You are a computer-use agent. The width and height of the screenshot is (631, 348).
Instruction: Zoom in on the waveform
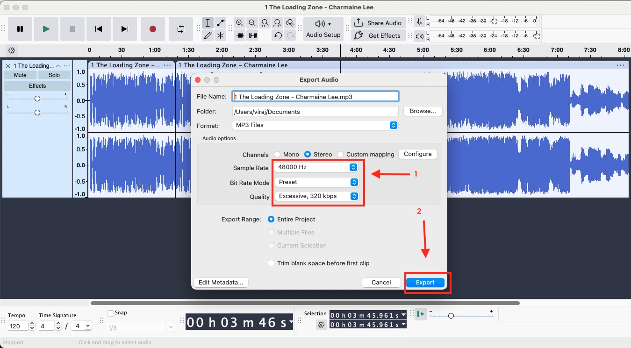coord(239,22)
